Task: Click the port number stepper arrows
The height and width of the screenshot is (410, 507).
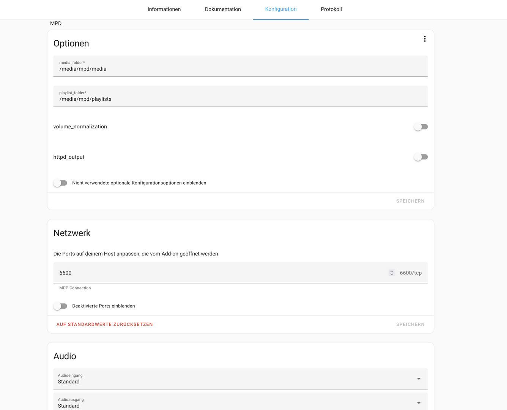Action: 392,273
